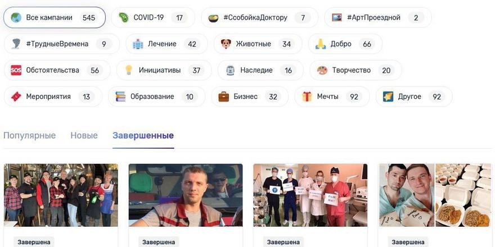Viewport: 495px width, 247px height.
Task: Open the campaign photo of medics holding signs
Action: tap(310, 195)
